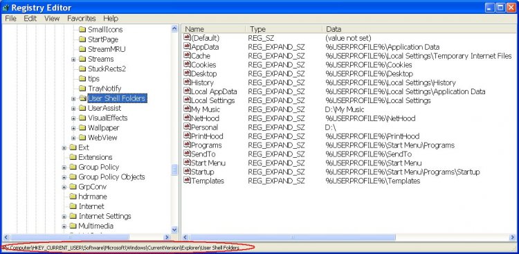Click REG_SZ type of the (Default) row
This screenshot has height=254, width=519.
(x=261, y=38)
